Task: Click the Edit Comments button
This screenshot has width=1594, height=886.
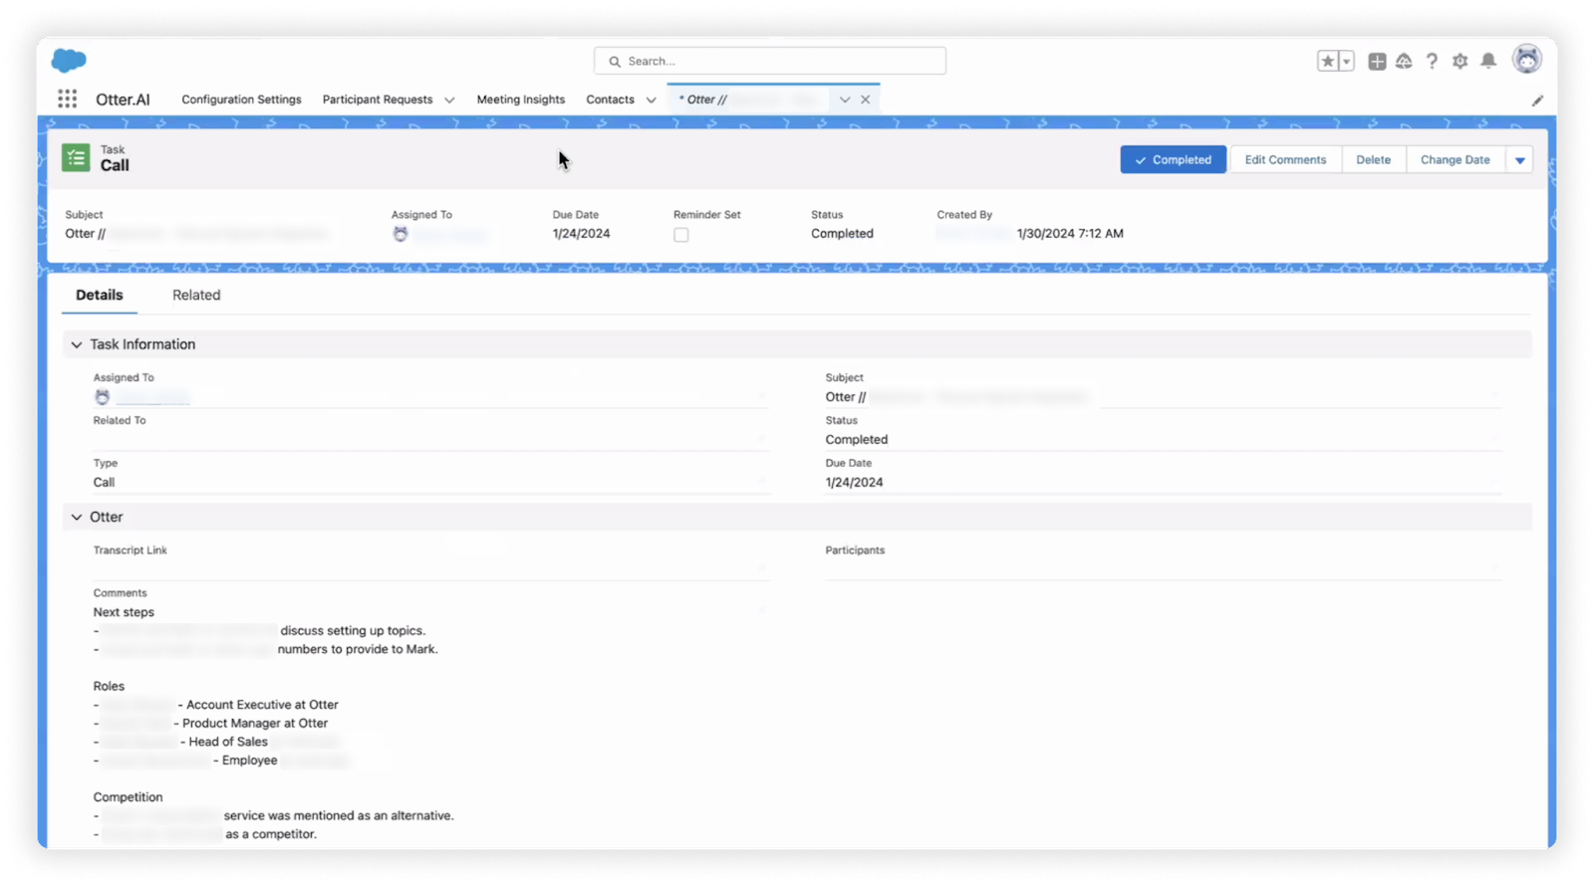Action: click(x=1285, y=160)
